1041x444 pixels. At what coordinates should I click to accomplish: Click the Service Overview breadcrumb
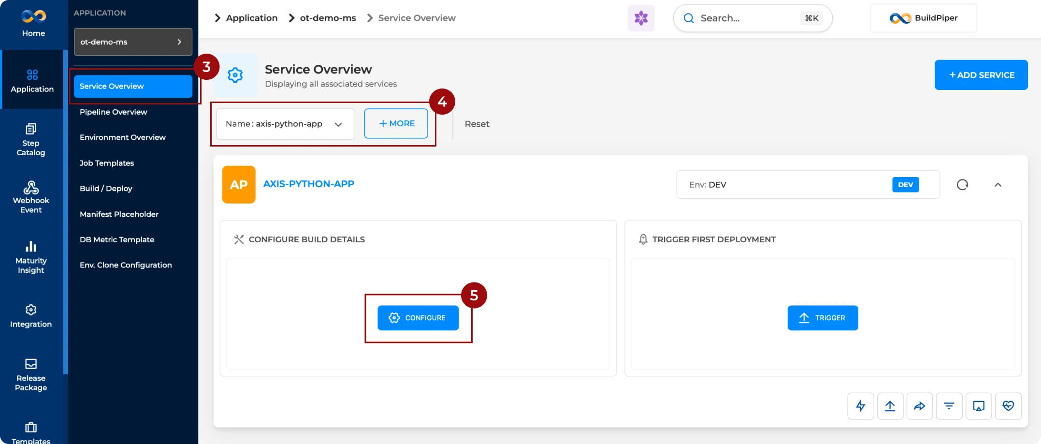click(x=417, y=18)
